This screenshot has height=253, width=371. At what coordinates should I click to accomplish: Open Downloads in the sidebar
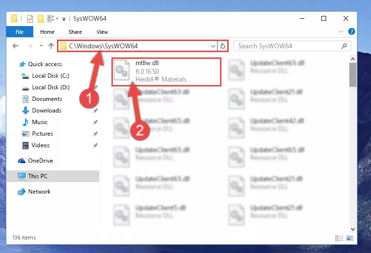coord(47,111)
